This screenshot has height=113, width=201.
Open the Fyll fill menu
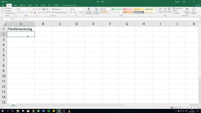coord(176,11)
